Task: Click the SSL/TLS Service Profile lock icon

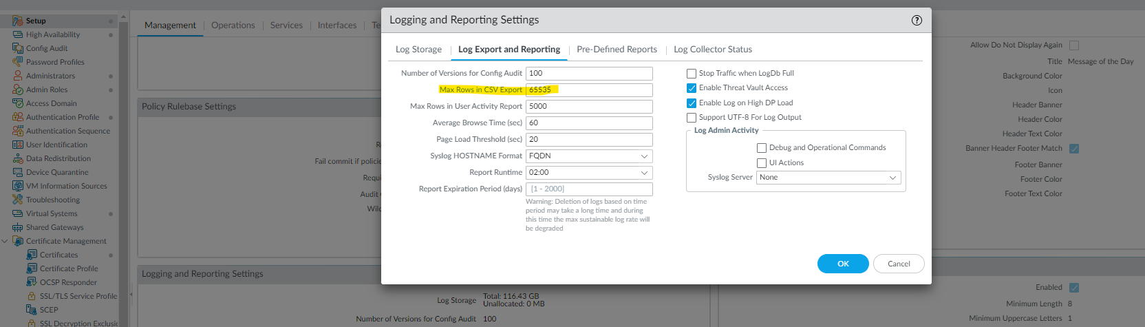Action: pyautogui.click(x=32, y=296)
